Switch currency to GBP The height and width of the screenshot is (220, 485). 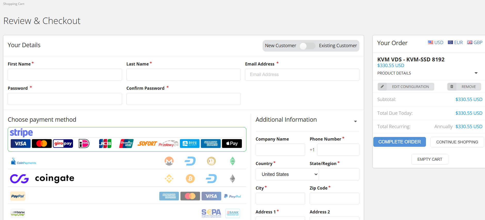[x=475, y=43]
